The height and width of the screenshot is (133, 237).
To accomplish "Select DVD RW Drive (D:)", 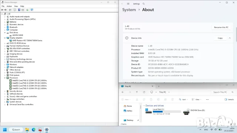I will point(194,112).
